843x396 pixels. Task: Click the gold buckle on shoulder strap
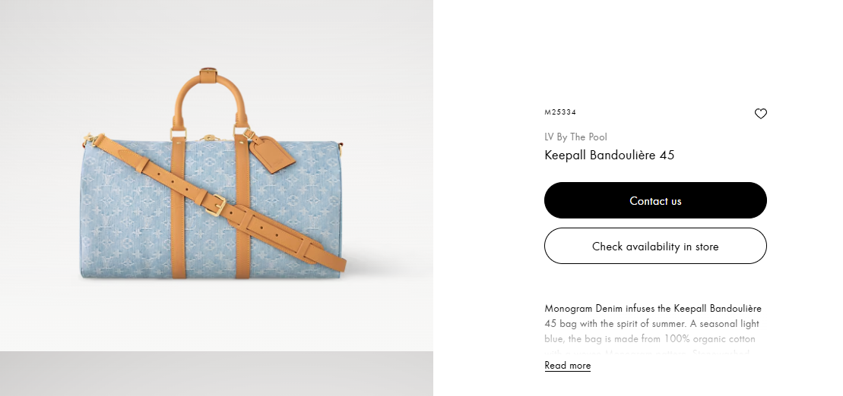click(215, 205)
